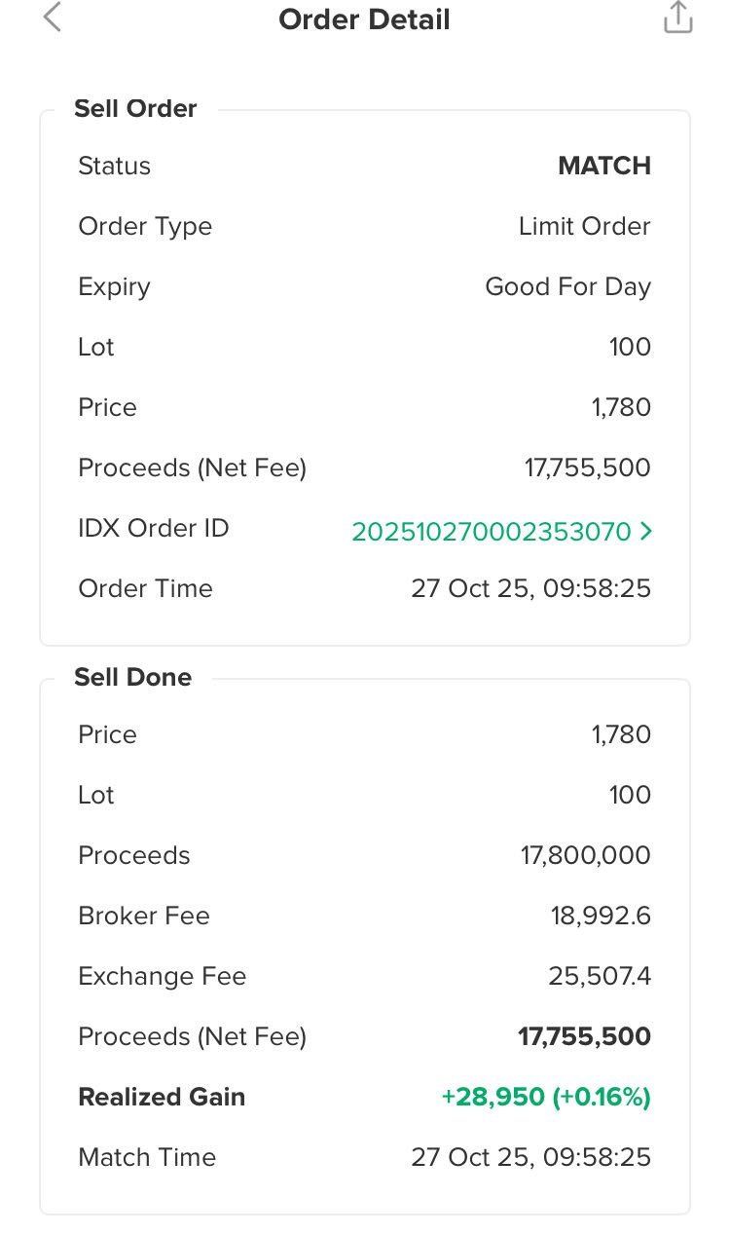Select the Sell Order section header
The image size is (730, 1235).
135,108
